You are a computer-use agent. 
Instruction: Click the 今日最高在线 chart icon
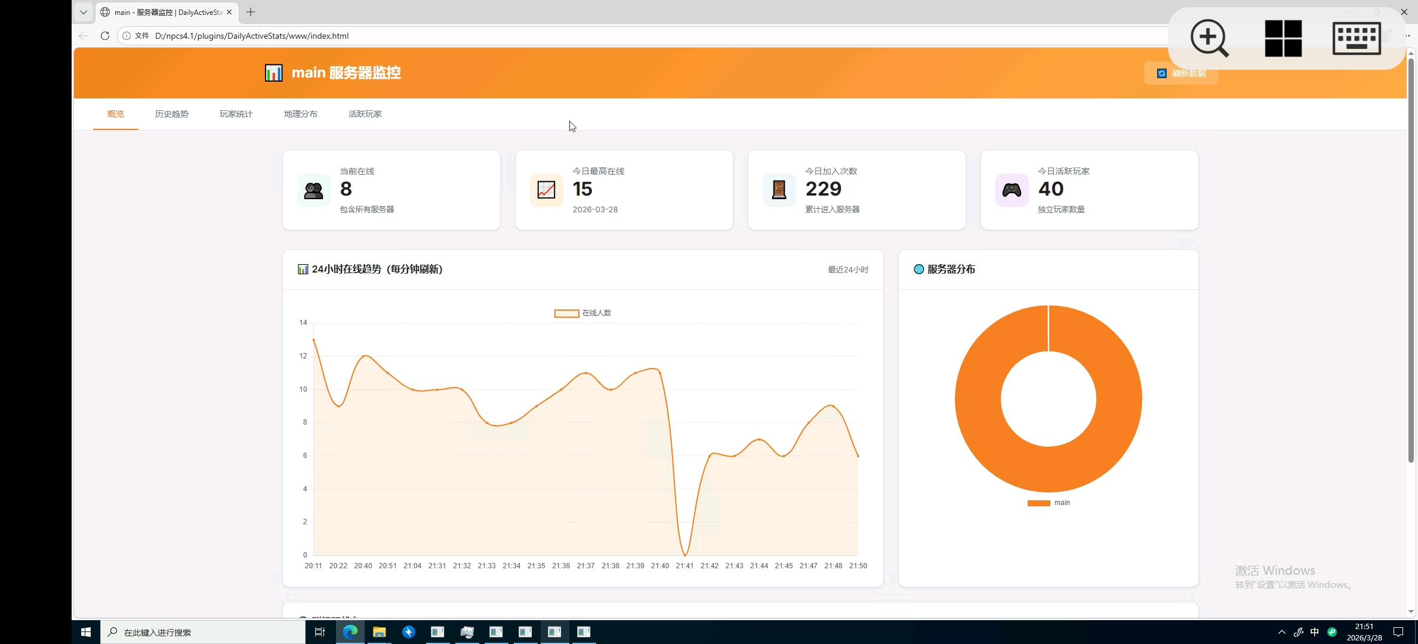546,190
